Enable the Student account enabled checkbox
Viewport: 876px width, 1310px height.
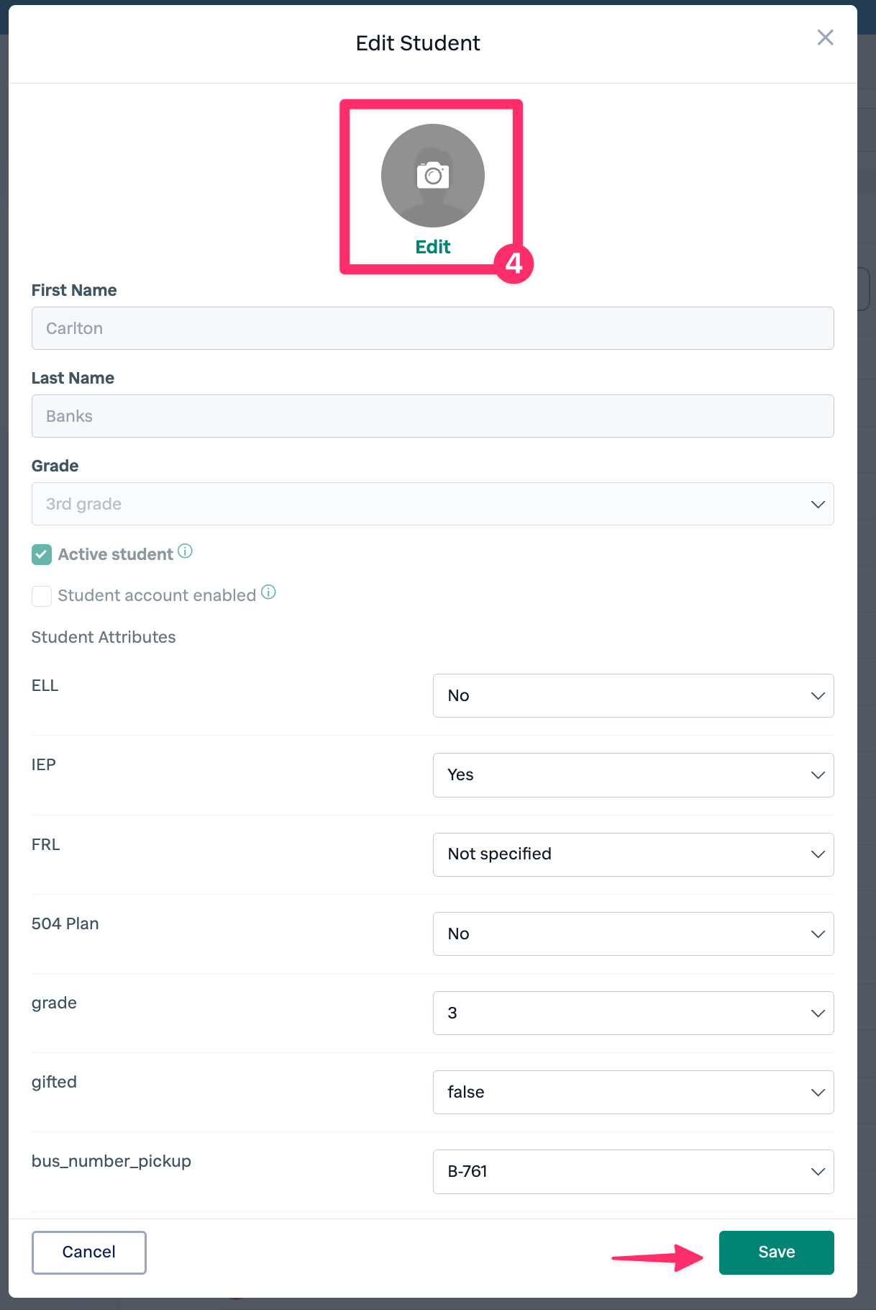pos(42,596)
